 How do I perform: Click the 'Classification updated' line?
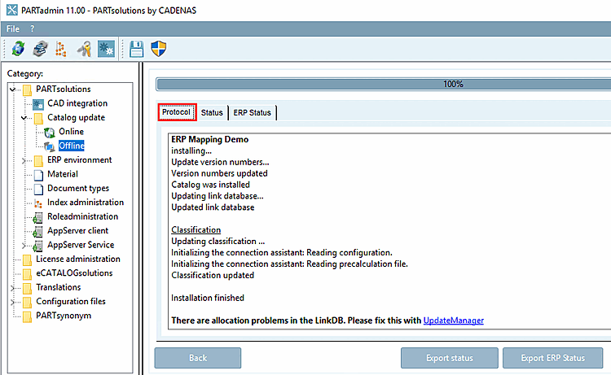[x=213, y=276]
